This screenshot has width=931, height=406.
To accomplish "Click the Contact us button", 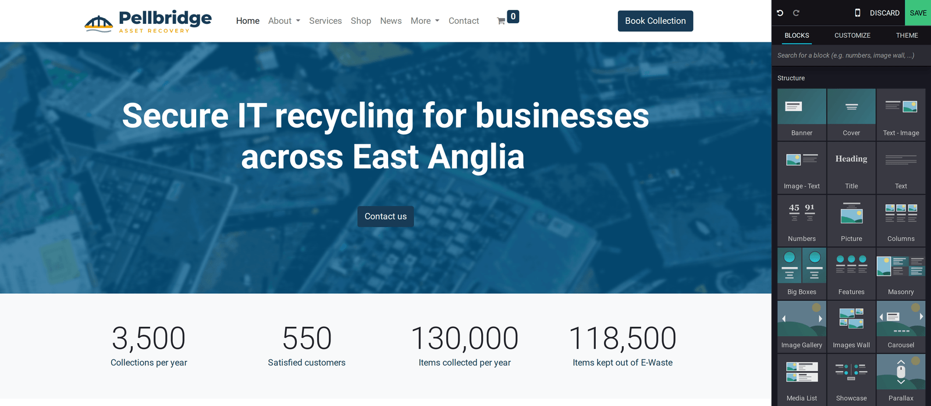I will (x=386, y=216).
